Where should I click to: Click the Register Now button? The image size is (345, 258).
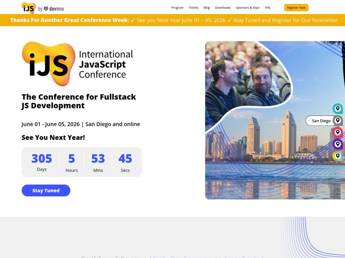click(x=296, y=7)
